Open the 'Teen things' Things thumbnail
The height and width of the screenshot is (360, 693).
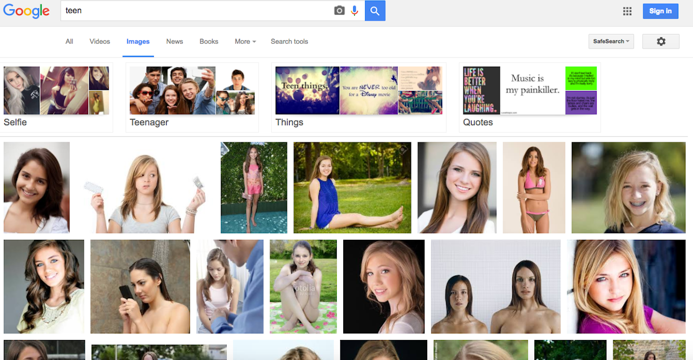307,90
